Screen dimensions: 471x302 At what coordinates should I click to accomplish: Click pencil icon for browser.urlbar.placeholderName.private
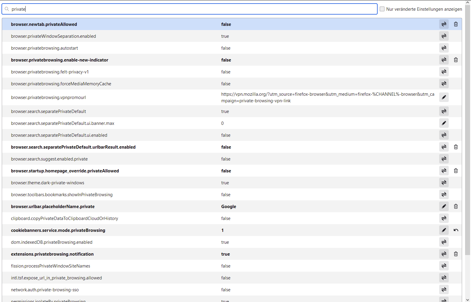(x=444, y=206)
